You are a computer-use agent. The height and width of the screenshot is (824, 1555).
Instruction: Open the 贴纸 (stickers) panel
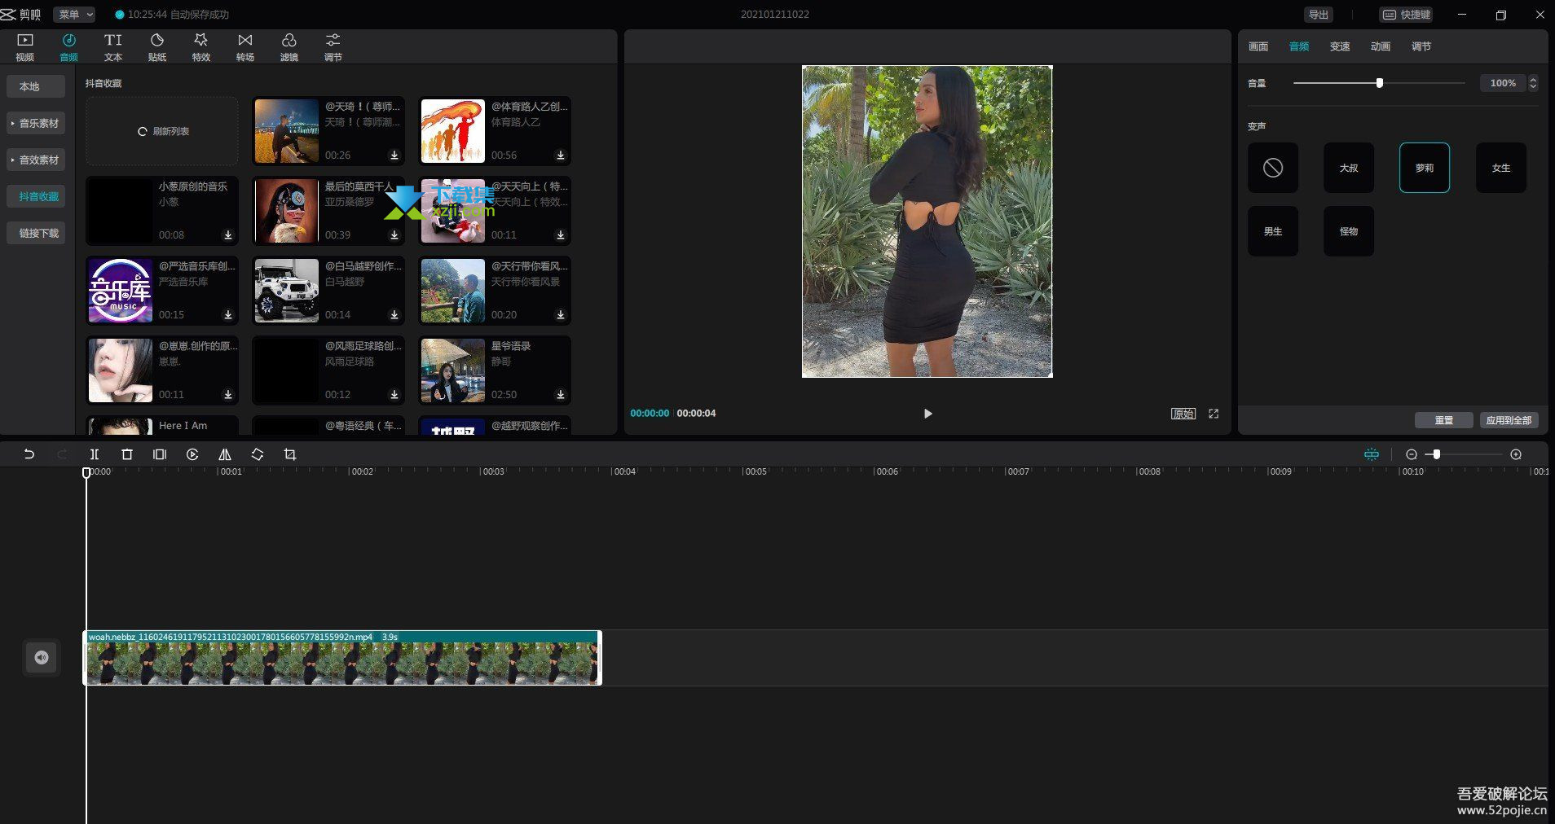157,47
